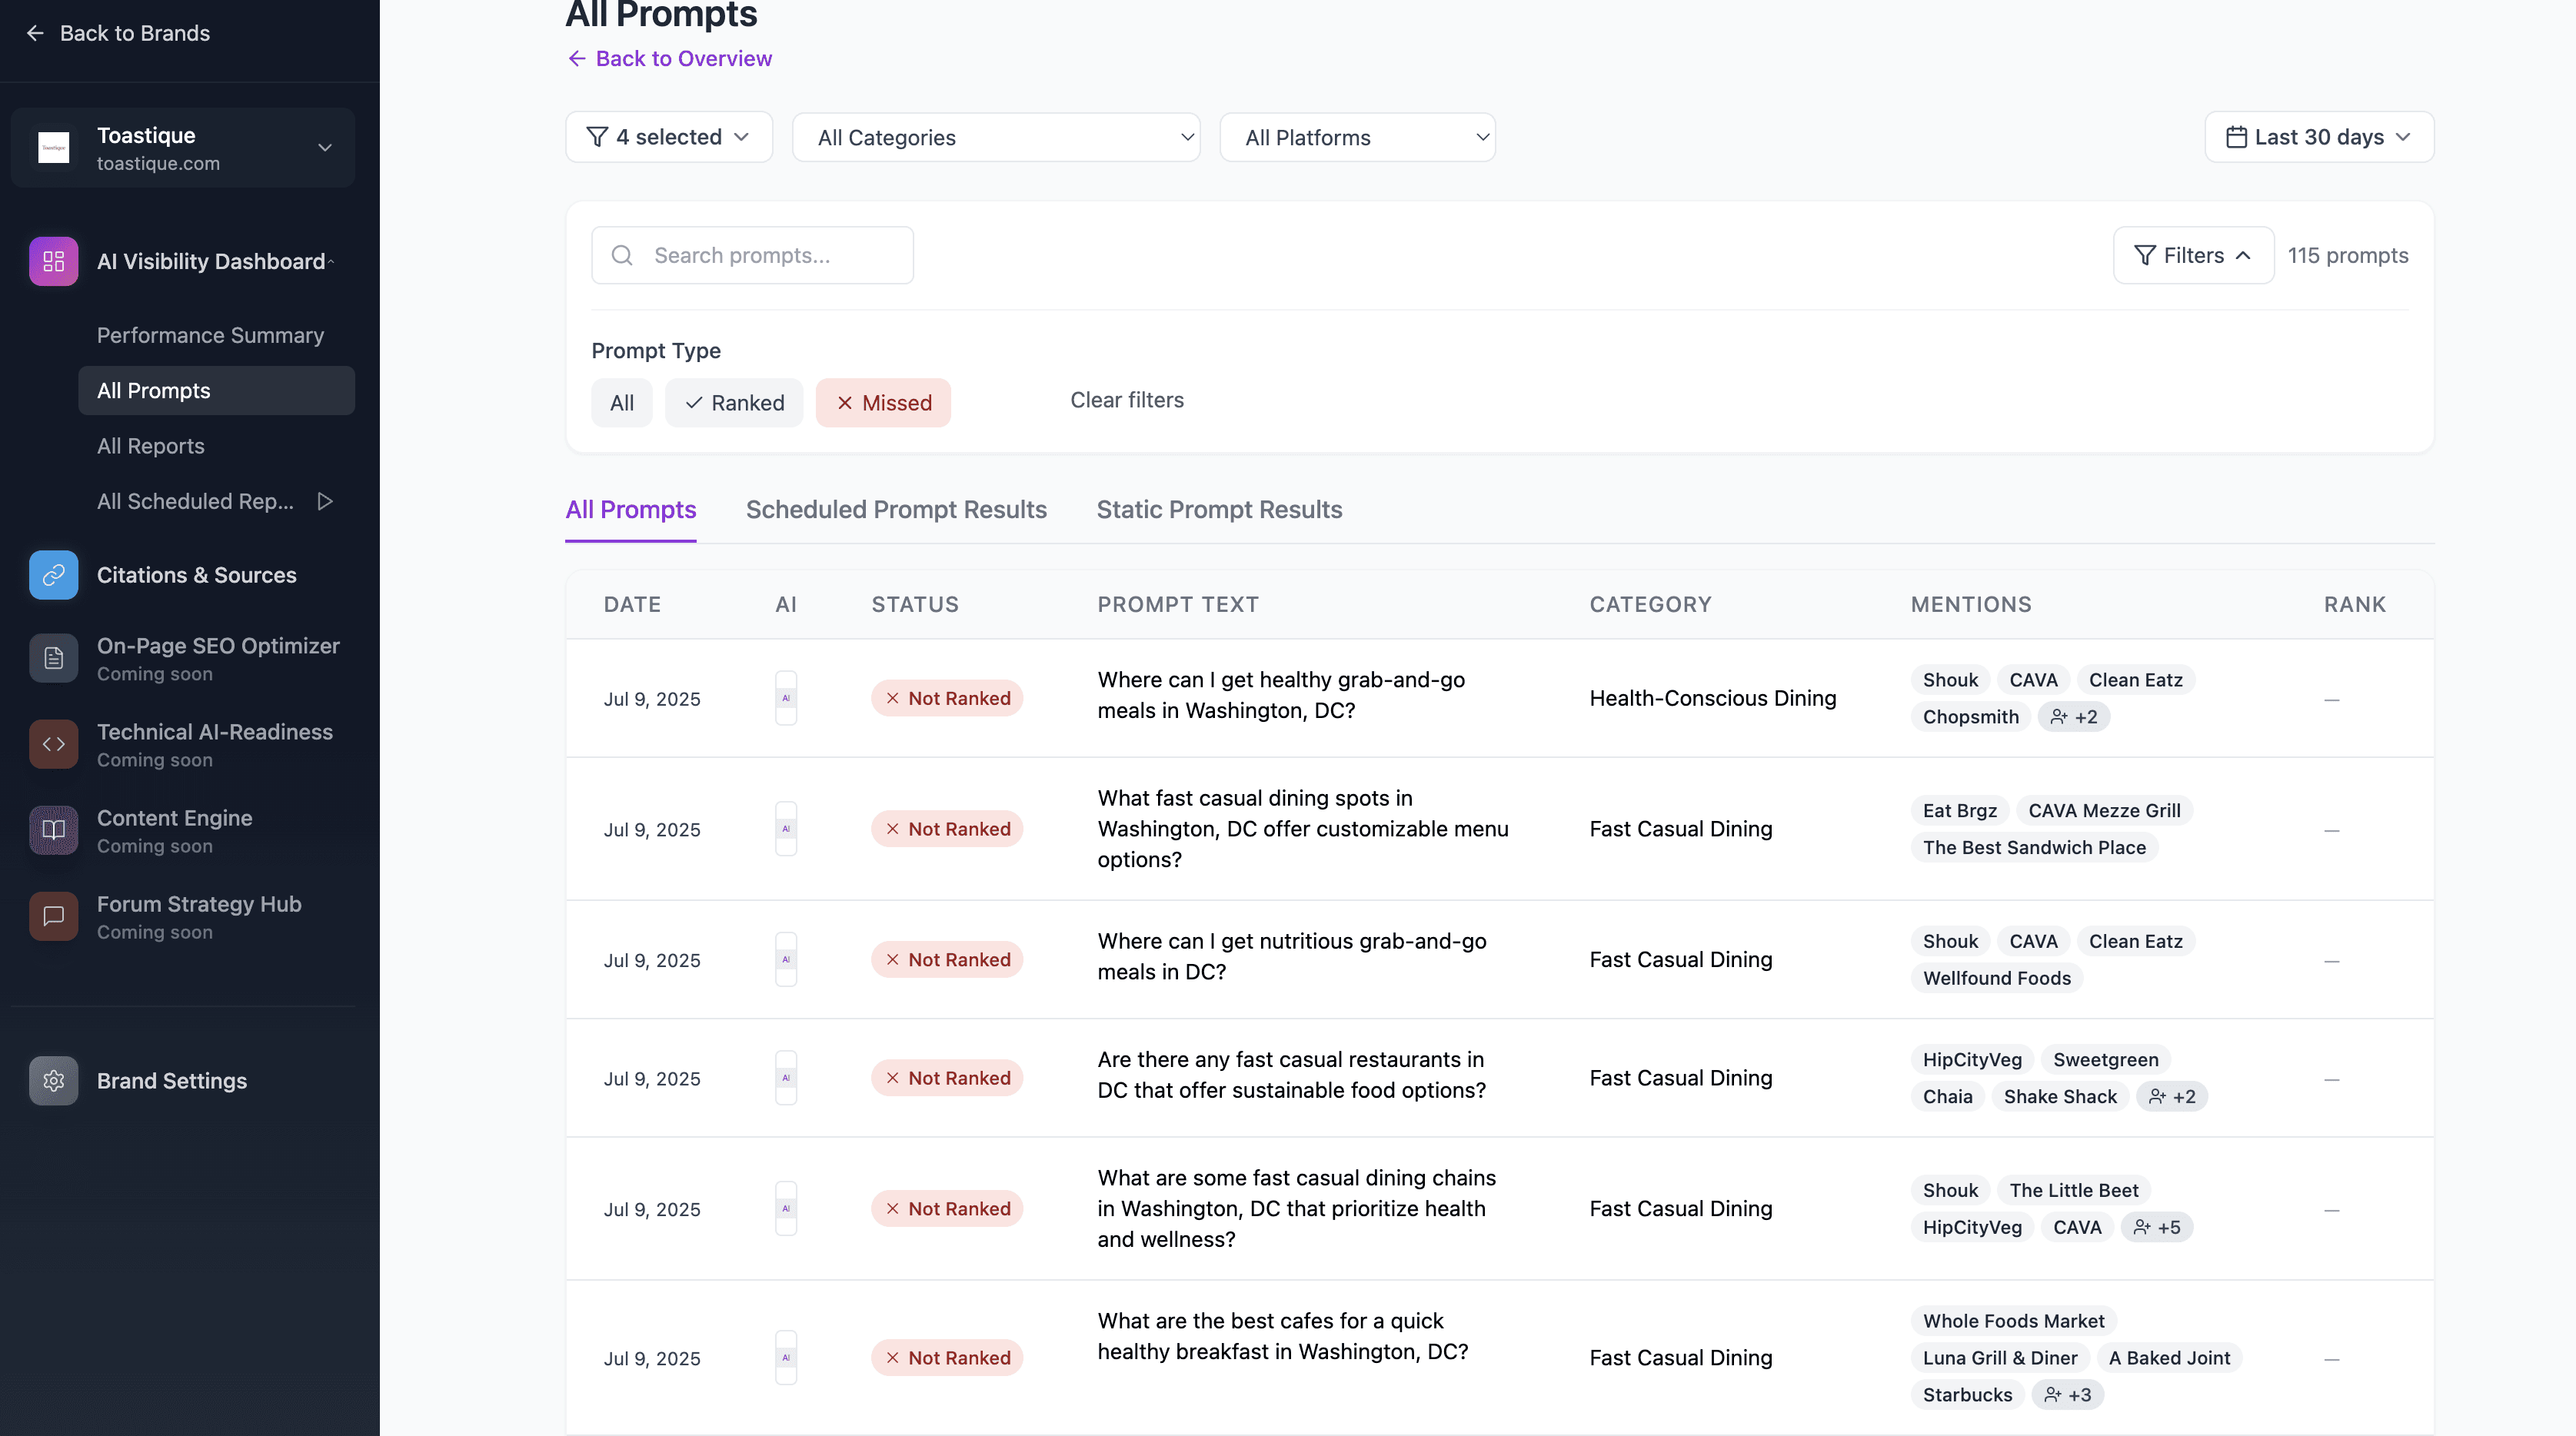Click the AI platform icon in first row
This screenshot has width=2576, height=1436.
pyautogui.click(x=786, y=698)
